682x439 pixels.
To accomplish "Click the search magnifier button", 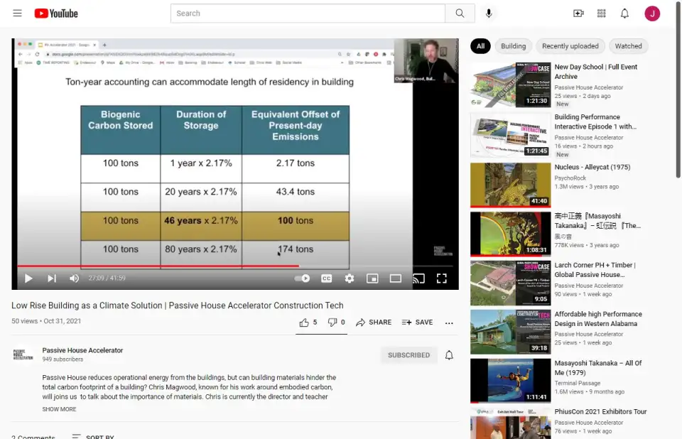I will (x=460, y=13).
